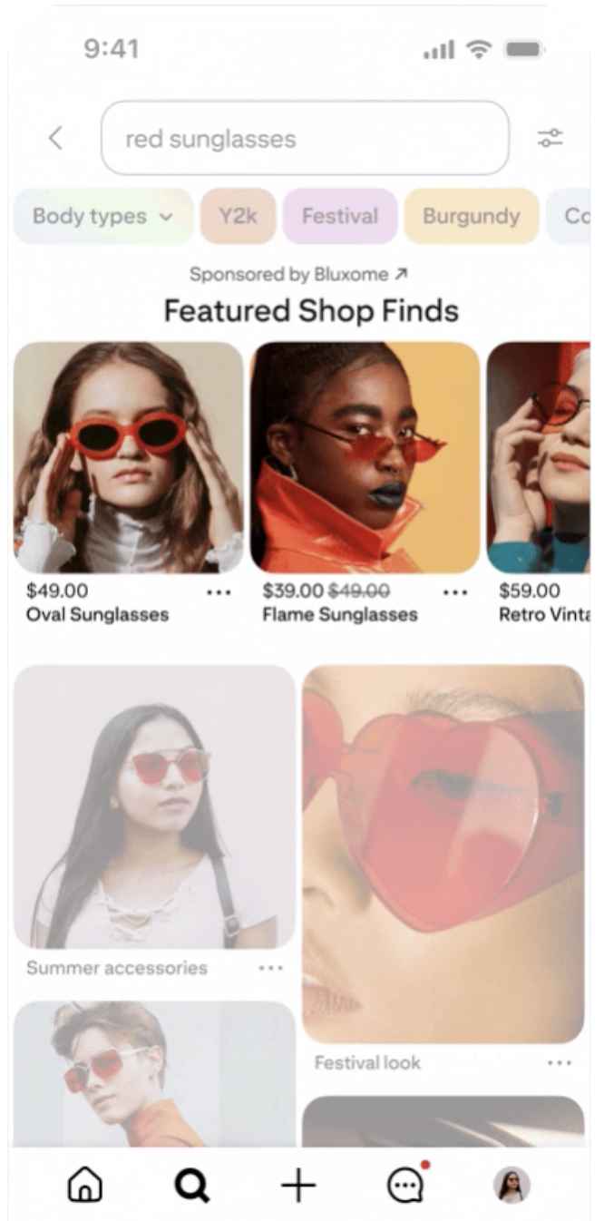
Task: Open more options for Summer accessories pin
Action: click(270, 968)
